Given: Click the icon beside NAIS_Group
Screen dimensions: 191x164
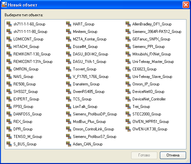Looking at the screenshot, I should (x=9, y=77).
